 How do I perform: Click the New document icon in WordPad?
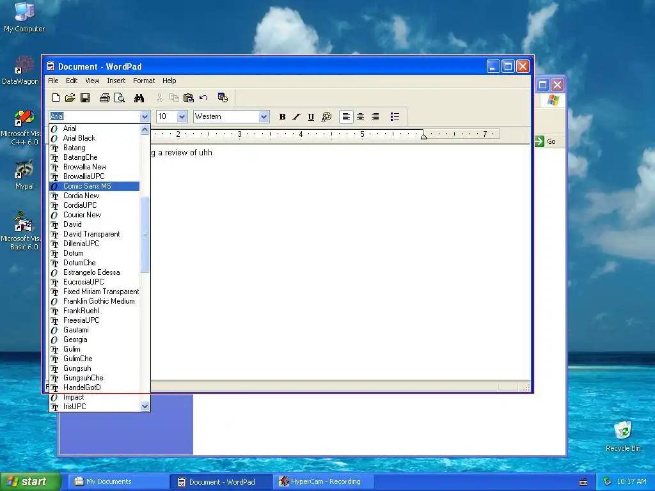click(x=56, y=98)
